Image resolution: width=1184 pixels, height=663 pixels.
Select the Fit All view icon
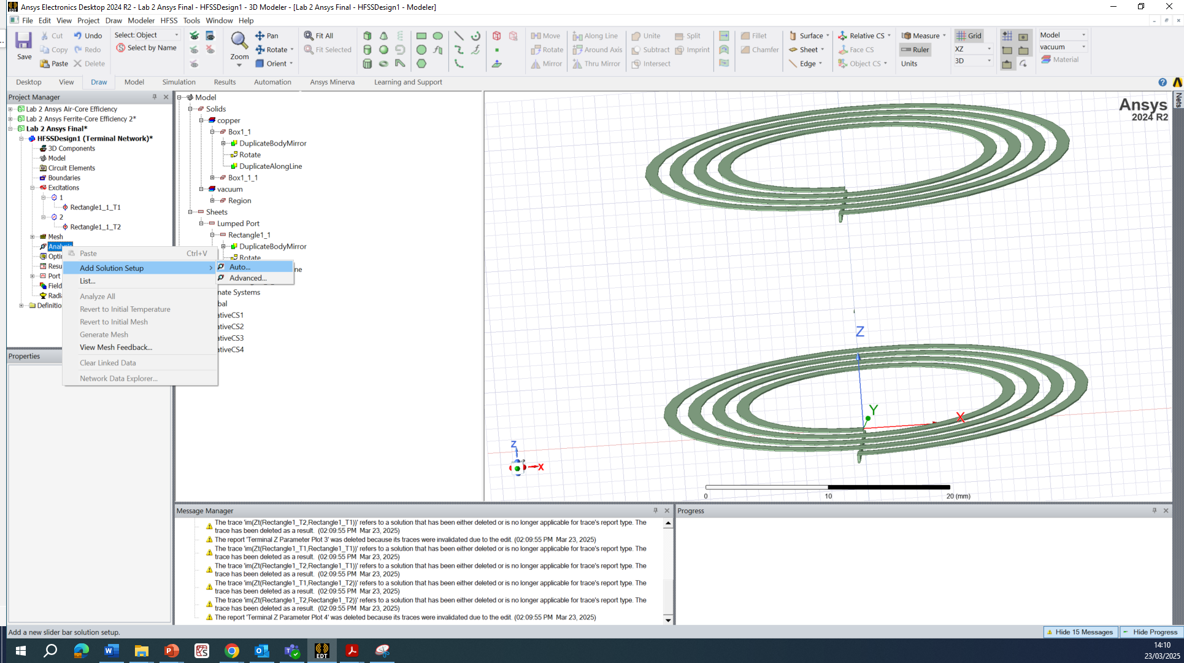tap(309, 36)
